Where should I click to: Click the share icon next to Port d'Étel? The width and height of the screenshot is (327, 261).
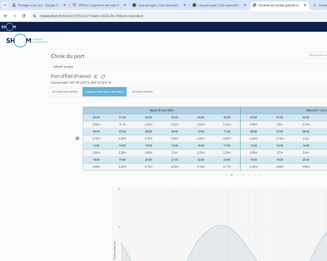point(95,77)
